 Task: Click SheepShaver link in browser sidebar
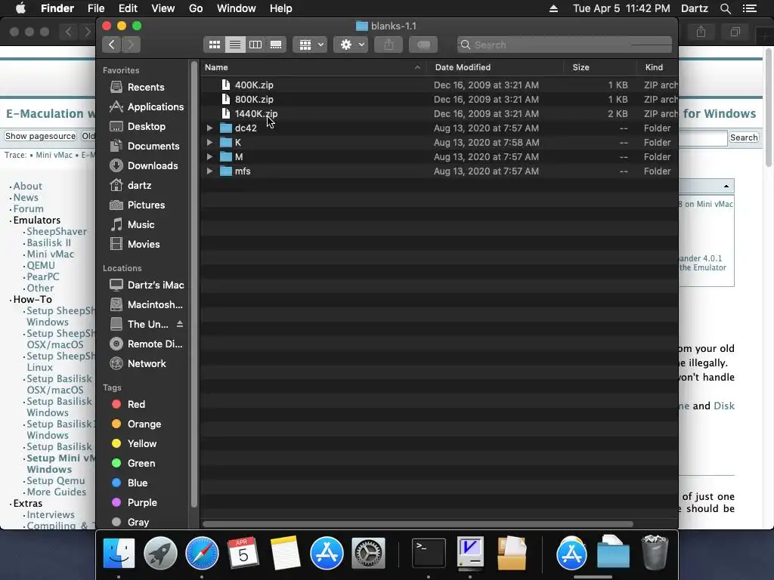point(57,231)
